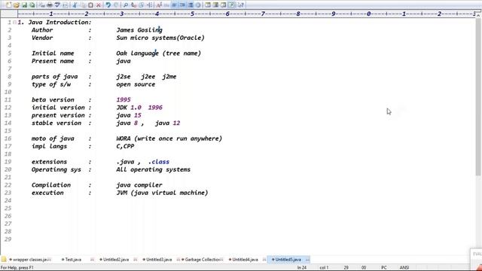Click the Save All toolbar icon
Viewport: 482px width, 271px height.
[x=32, y=5]
